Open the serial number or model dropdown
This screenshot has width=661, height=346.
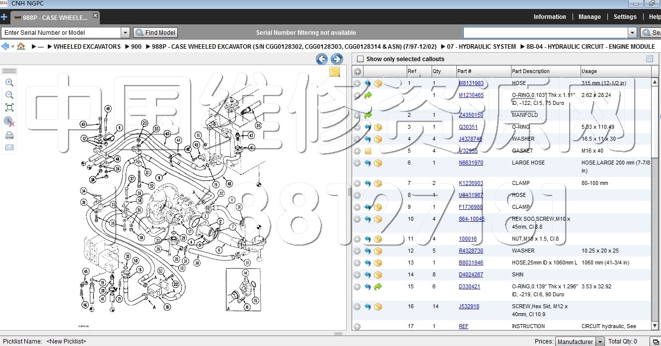(125, 33)
